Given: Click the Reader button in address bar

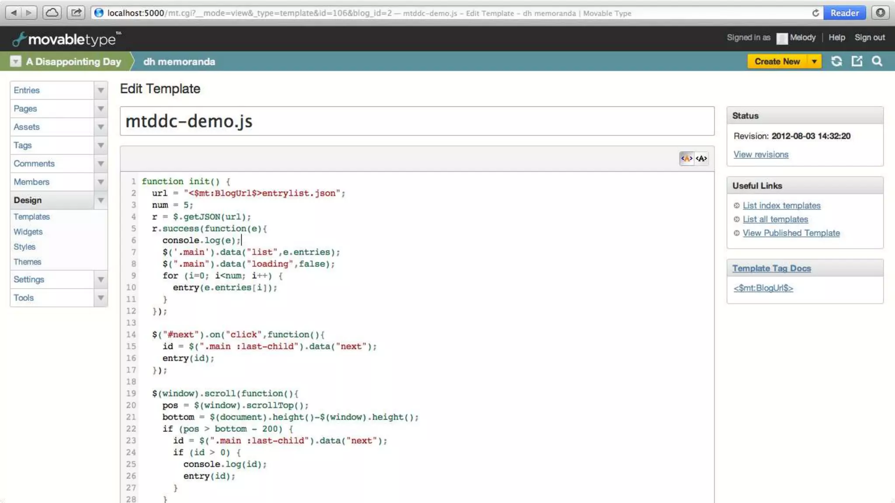Looking at the screenshot, I should tap(844, 13).
